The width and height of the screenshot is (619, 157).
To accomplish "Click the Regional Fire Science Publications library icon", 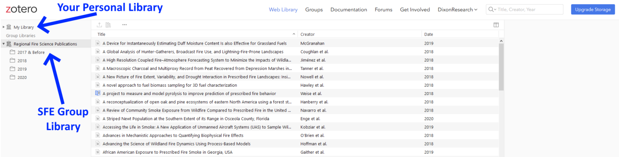I will pyautogui.click(x=9, y=44).
